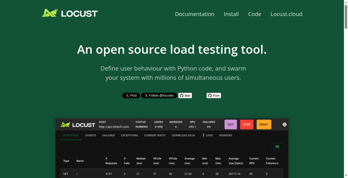Click Follow @locustio button

click(x=159, y=96)
